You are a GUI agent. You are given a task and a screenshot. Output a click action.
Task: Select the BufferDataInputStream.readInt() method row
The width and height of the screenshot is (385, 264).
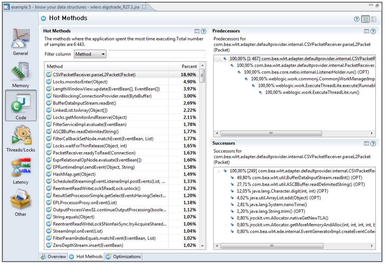(x=122, y=103)
